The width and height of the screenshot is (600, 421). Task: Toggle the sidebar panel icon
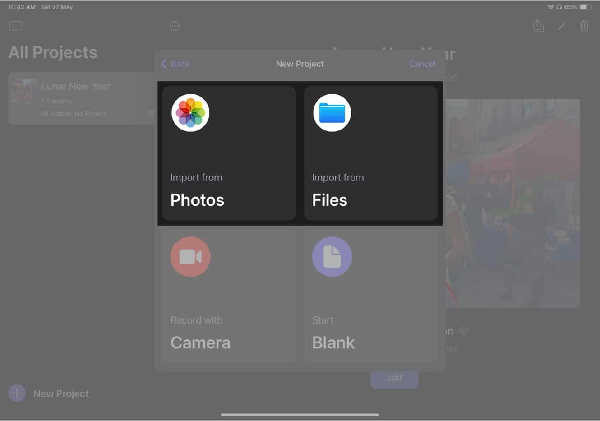click(16, 26)
